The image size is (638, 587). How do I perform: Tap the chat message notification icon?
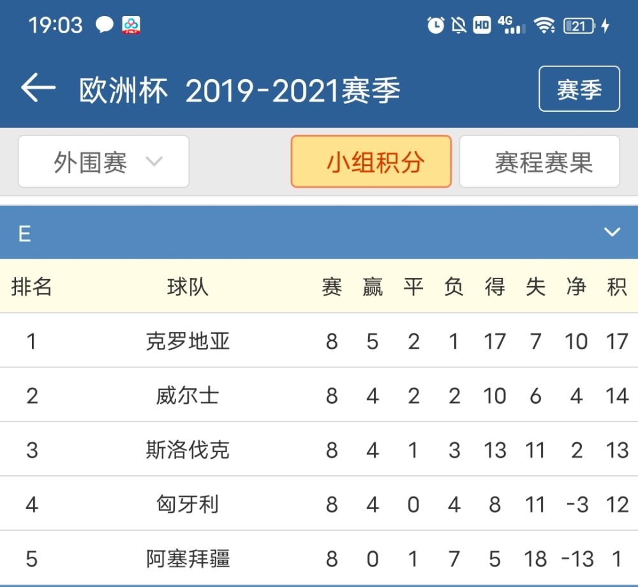pyautogui.click(x=104, y=26)
